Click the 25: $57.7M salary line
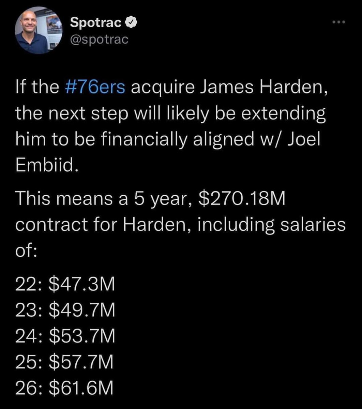 pos(65,362)
